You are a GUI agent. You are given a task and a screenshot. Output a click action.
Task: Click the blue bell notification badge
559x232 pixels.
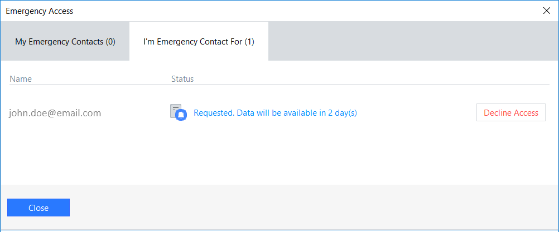click(x=181, y=115)
